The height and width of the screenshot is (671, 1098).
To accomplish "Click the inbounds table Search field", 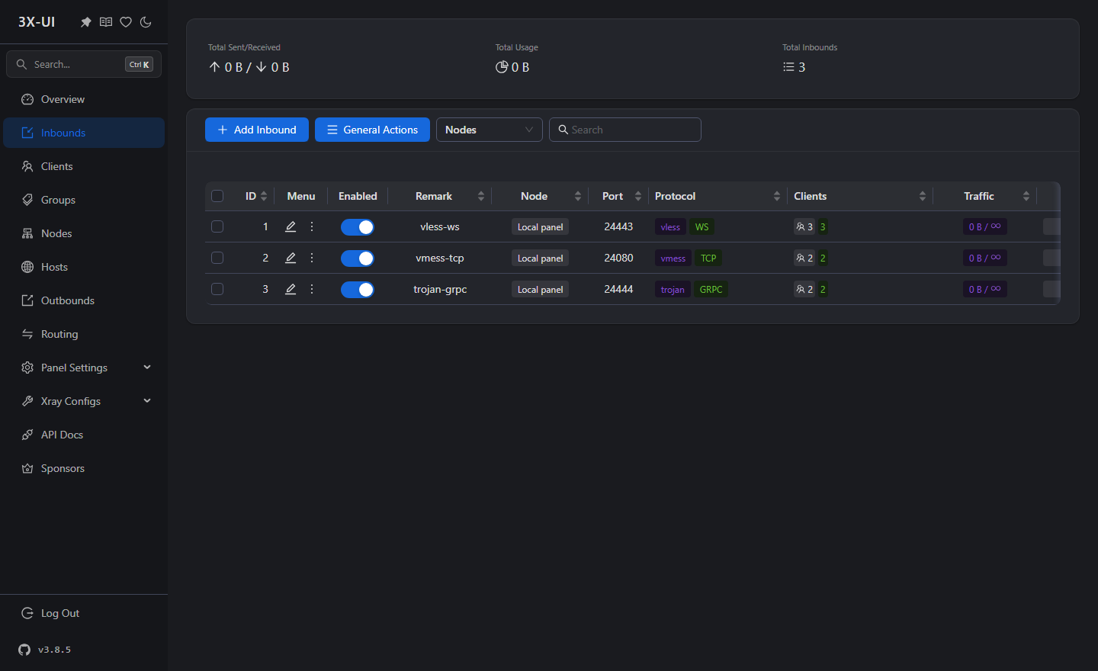I will pos(625,130).
